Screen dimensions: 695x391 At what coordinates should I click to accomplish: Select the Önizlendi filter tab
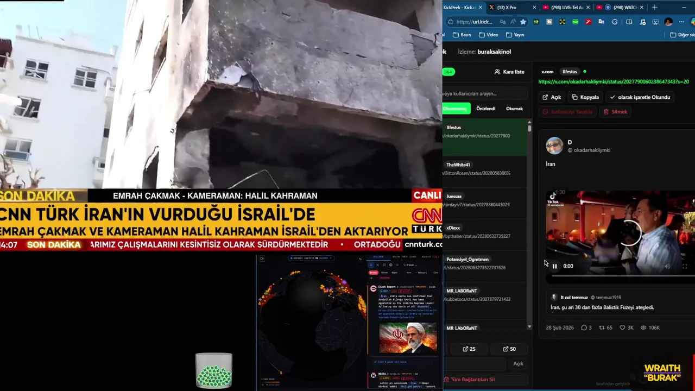(x=486, y=109)
